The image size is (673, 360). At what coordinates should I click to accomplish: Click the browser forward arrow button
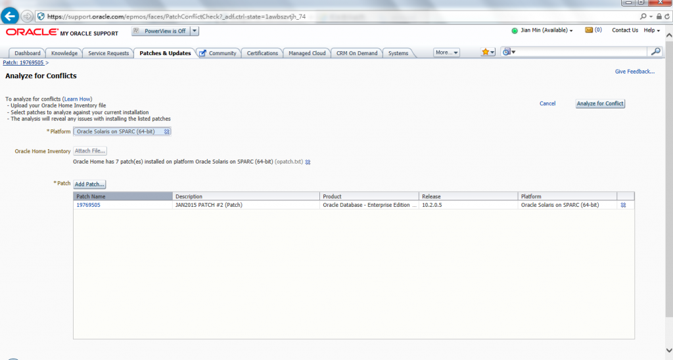(x=26, y=16)
